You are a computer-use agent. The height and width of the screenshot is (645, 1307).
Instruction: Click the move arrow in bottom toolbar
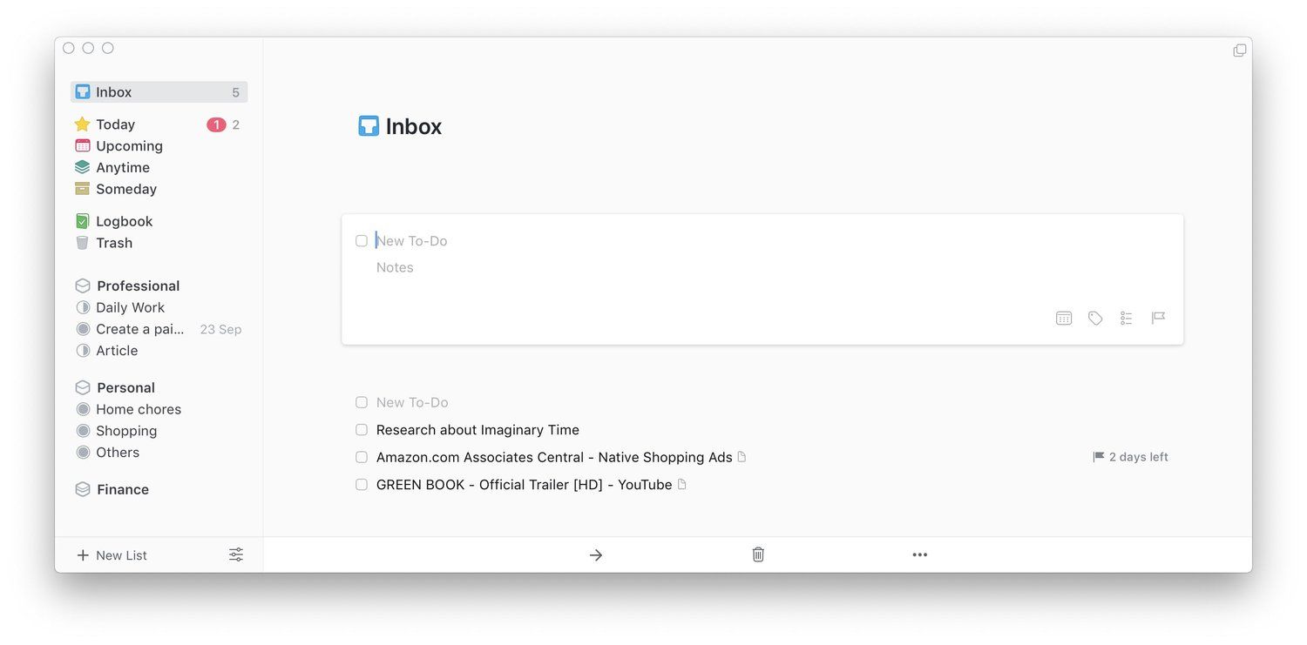(x=596, y=555)
